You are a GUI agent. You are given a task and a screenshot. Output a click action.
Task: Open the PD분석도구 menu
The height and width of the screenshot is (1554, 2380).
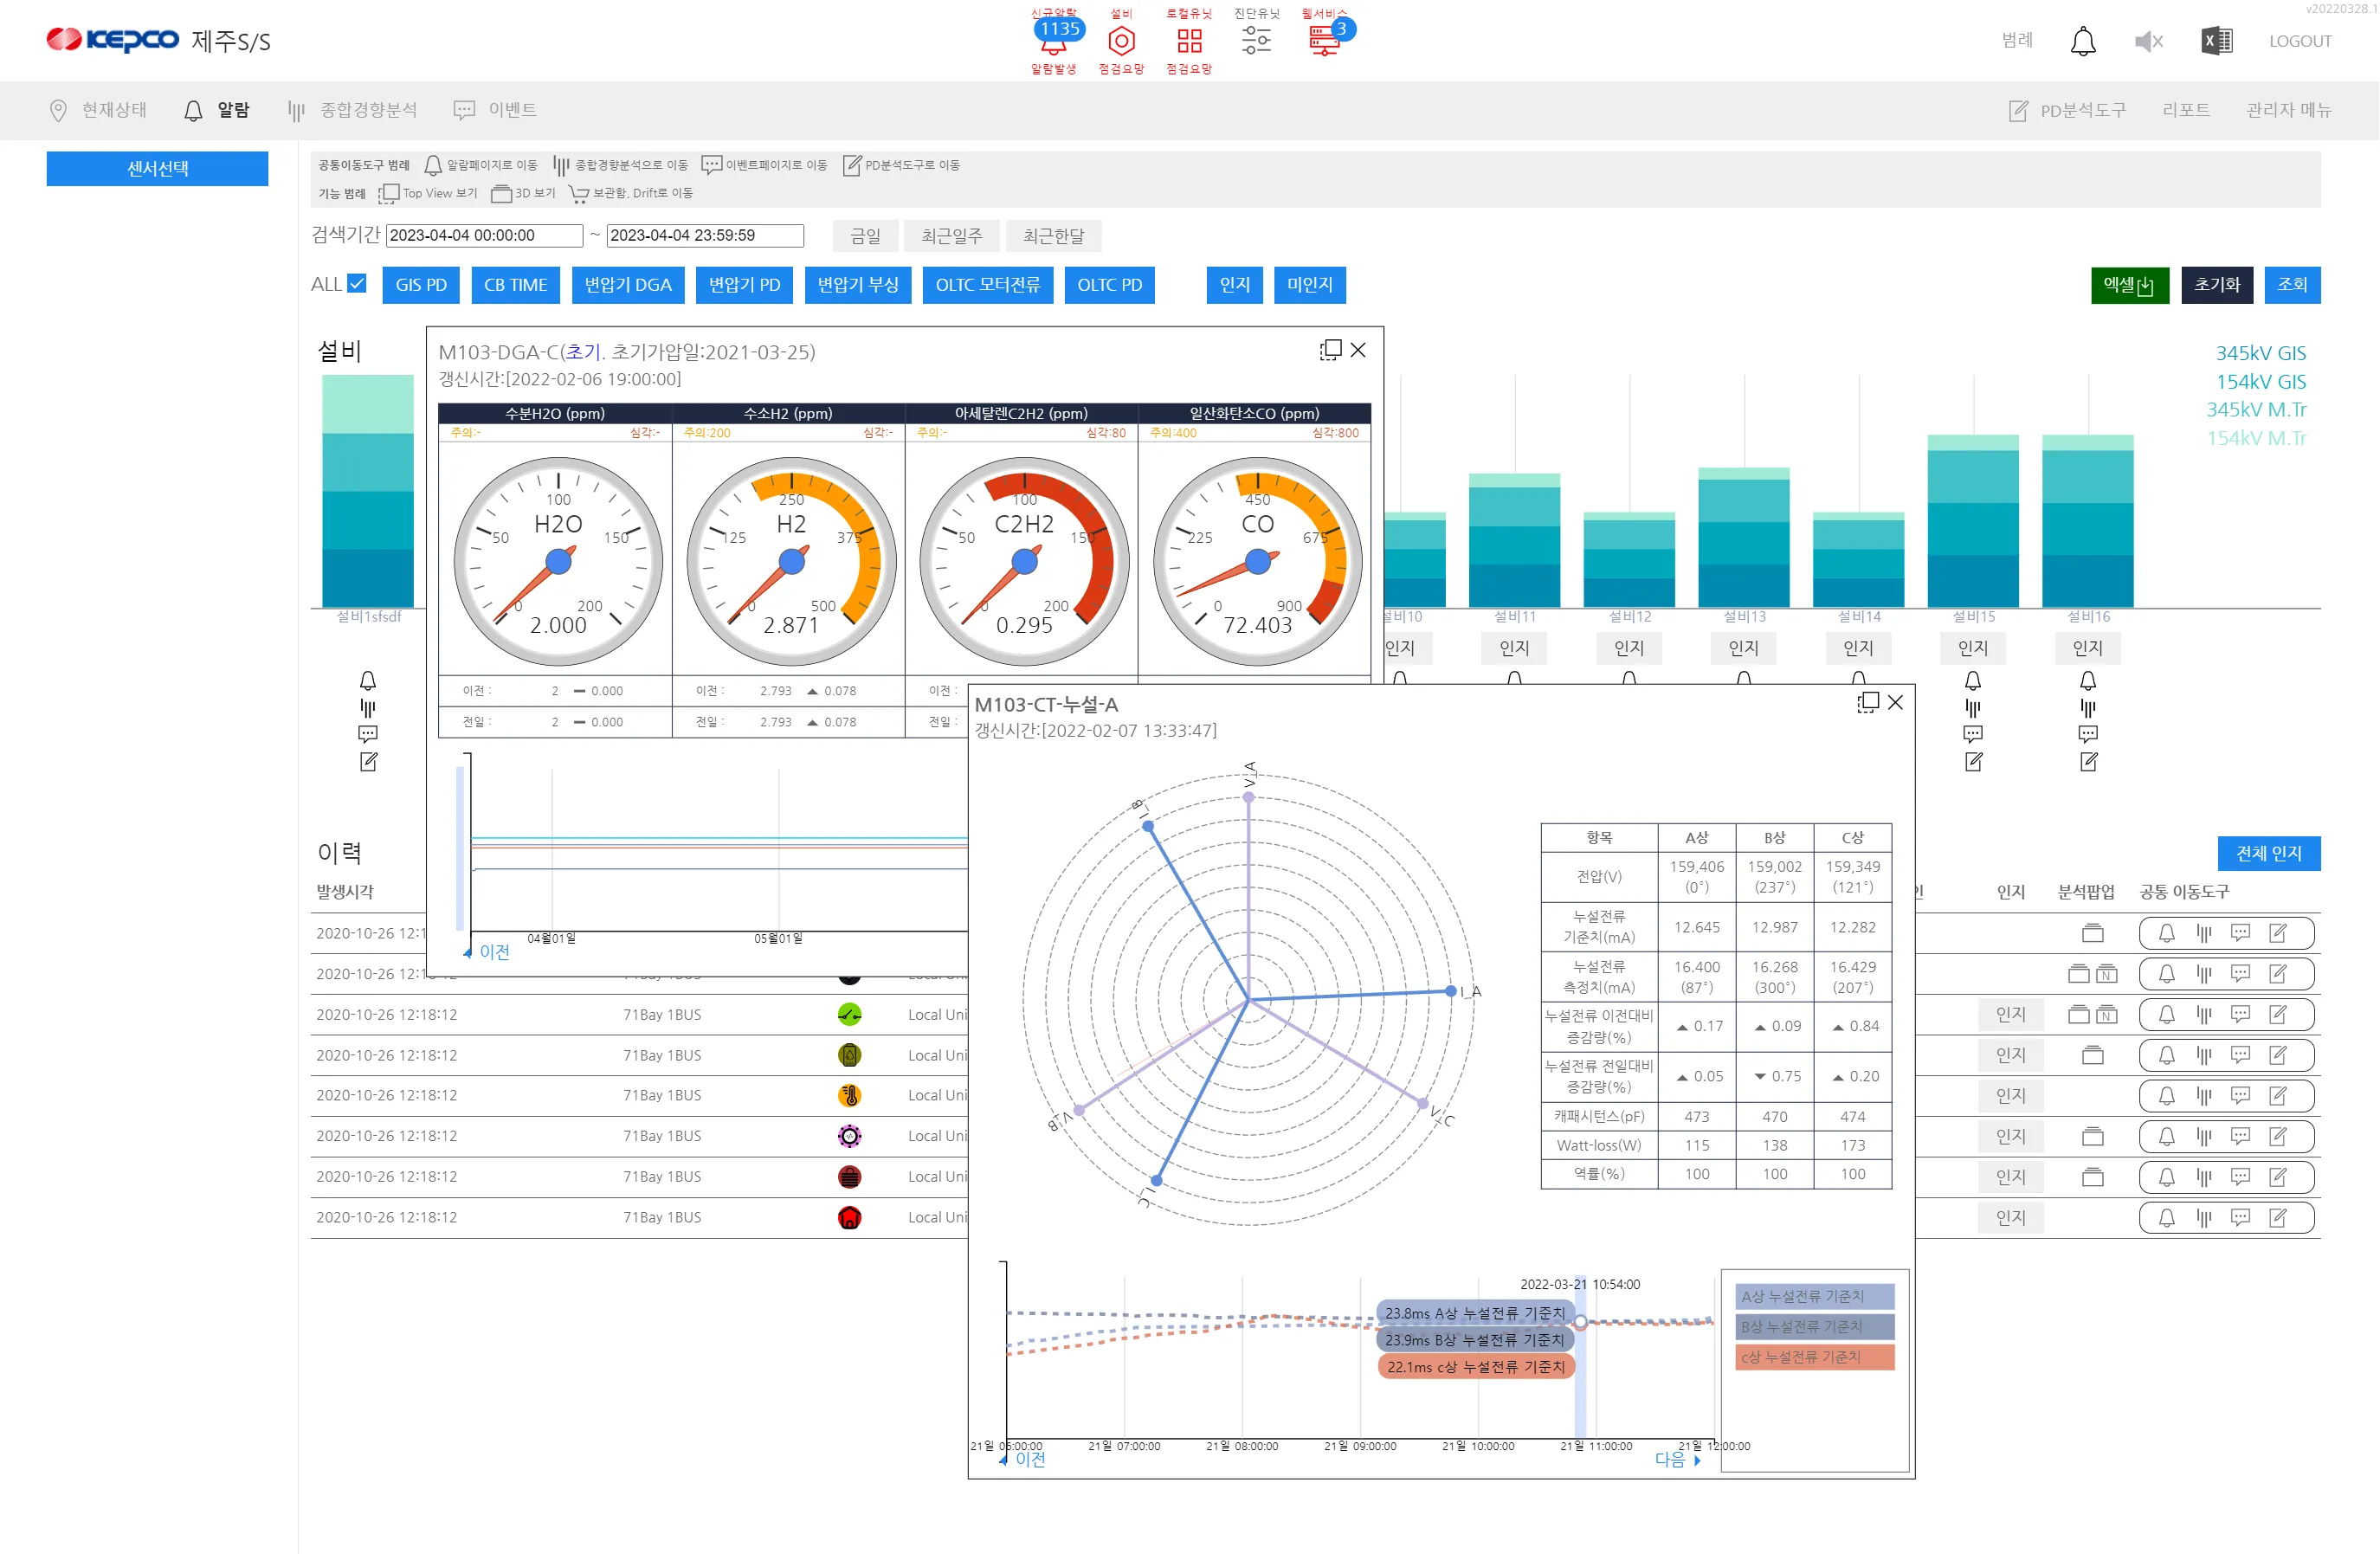tap(2067, 110)
